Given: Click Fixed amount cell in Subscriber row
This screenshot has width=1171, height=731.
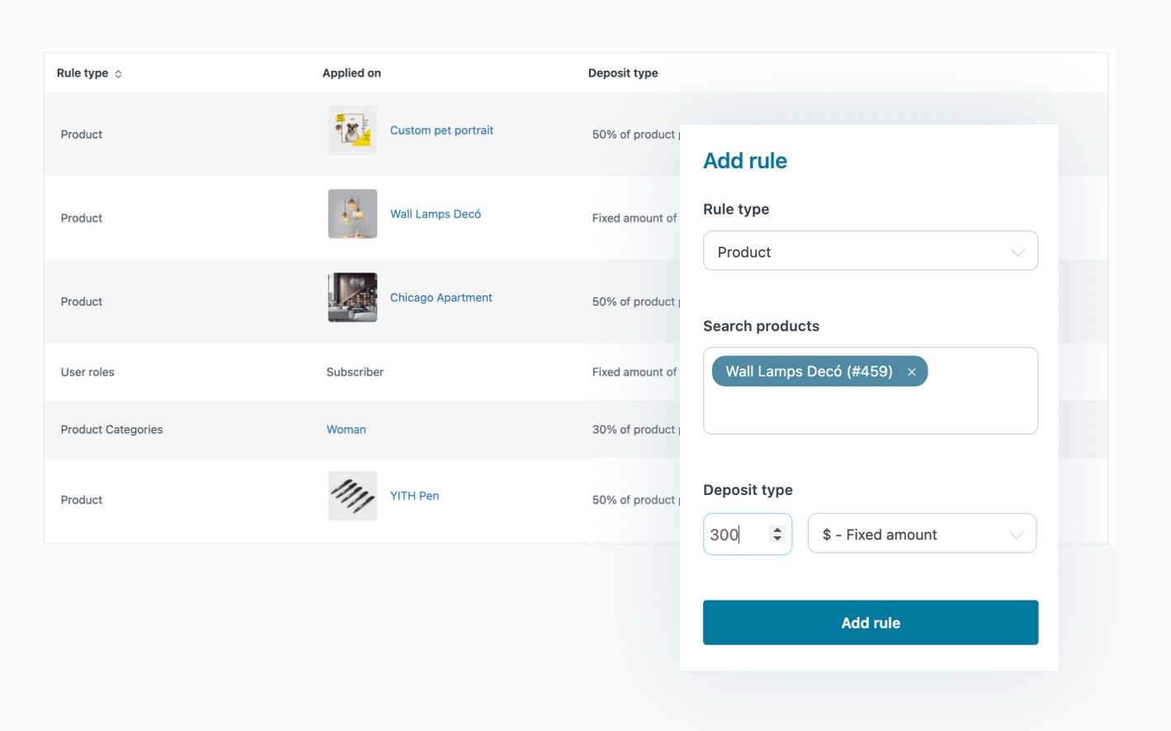Looking at the screenshot, I should [x=635, y=372].
